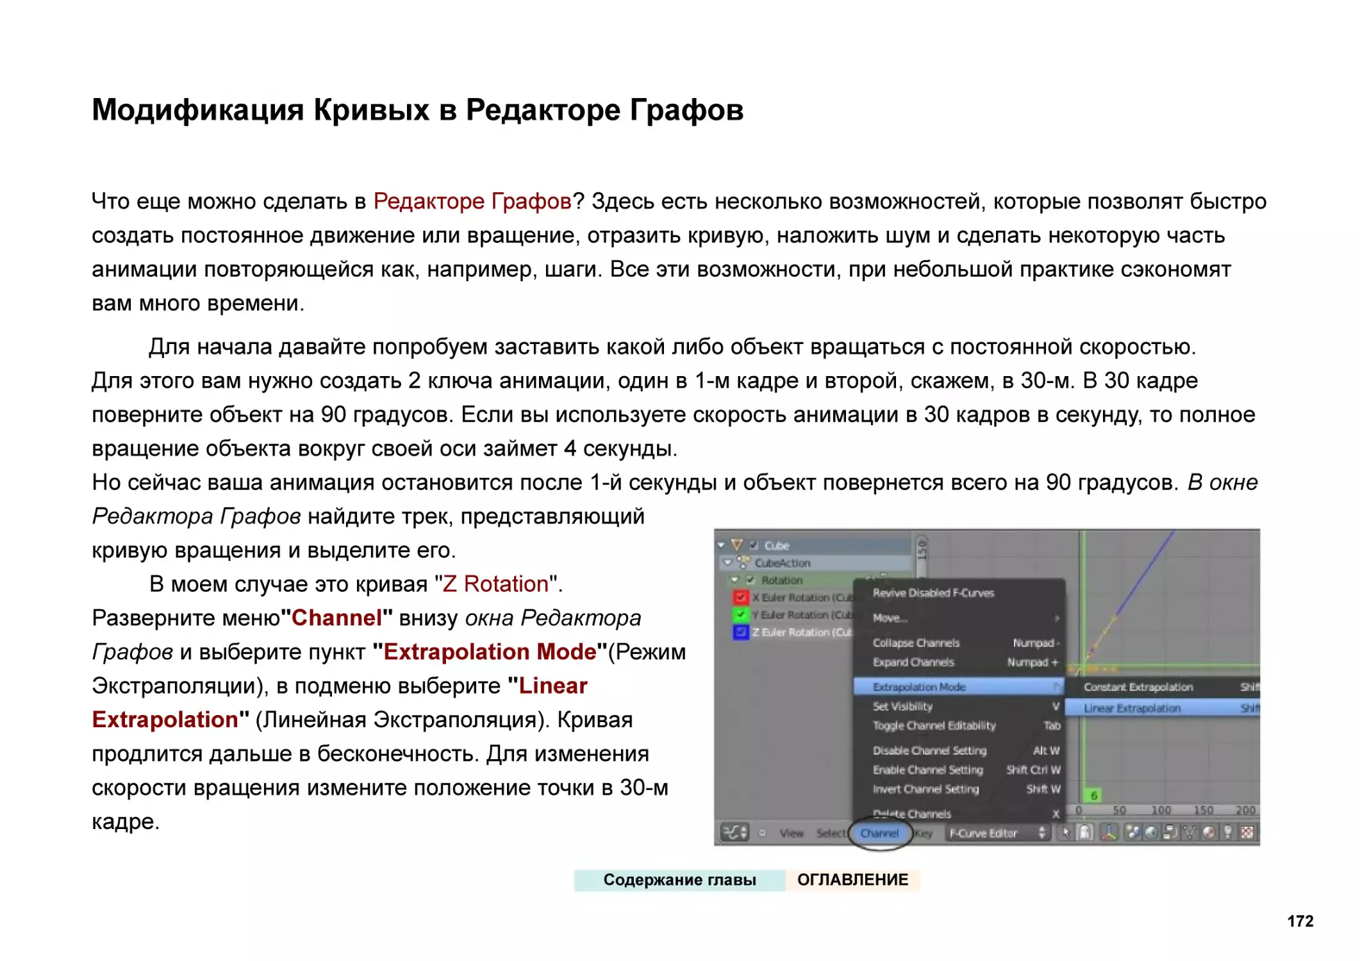
Task: Collapse the Rotation group triangle
Action: 734,580
